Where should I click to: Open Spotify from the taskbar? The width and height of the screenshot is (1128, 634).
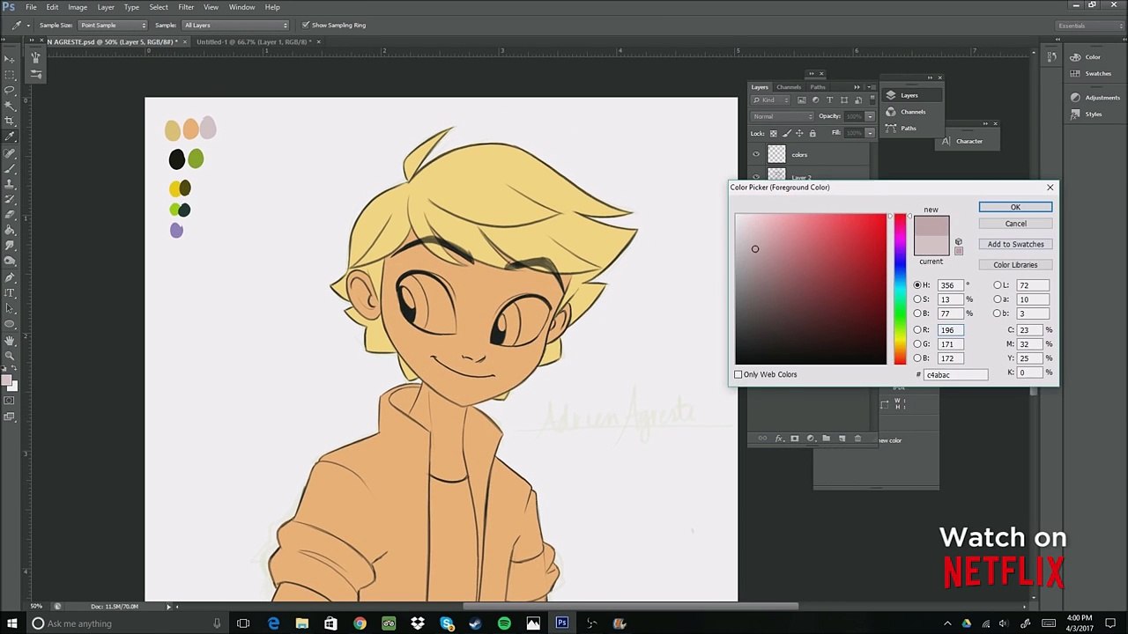[504, 623]
